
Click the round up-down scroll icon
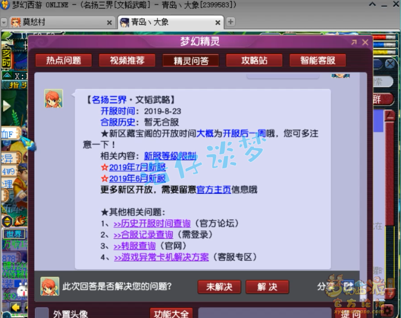click(7, 221)
